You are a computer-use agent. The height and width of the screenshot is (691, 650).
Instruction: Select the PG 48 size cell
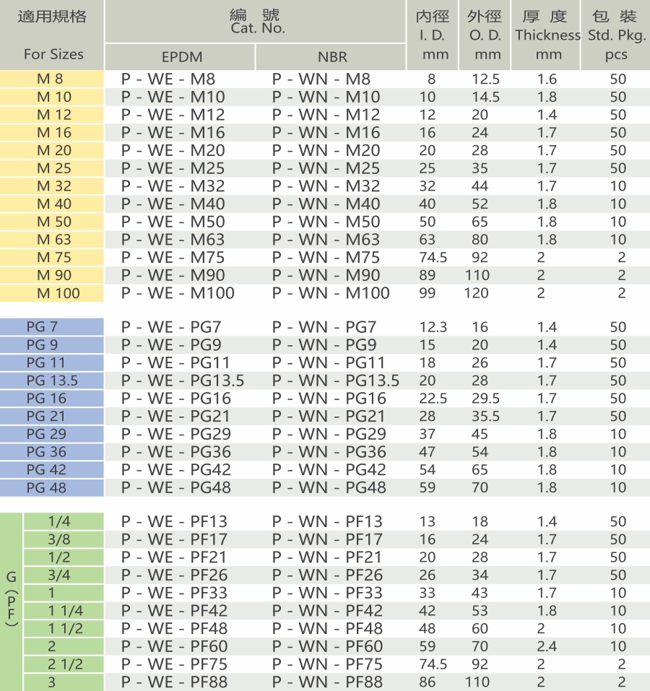pos(51,488)
